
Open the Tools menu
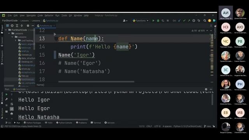click(64, 16)
